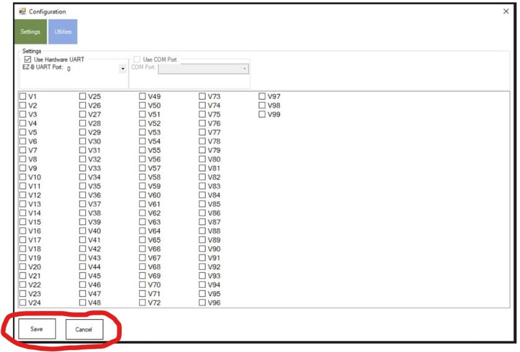Open the Utilities tab
The width and height of the screenshot is (520, 352).
point(63,32)
